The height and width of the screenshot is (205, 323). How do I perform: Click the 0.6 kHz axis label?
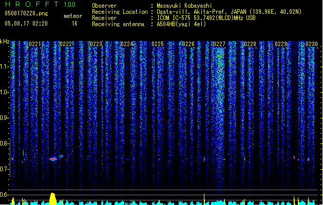[4, 195]
